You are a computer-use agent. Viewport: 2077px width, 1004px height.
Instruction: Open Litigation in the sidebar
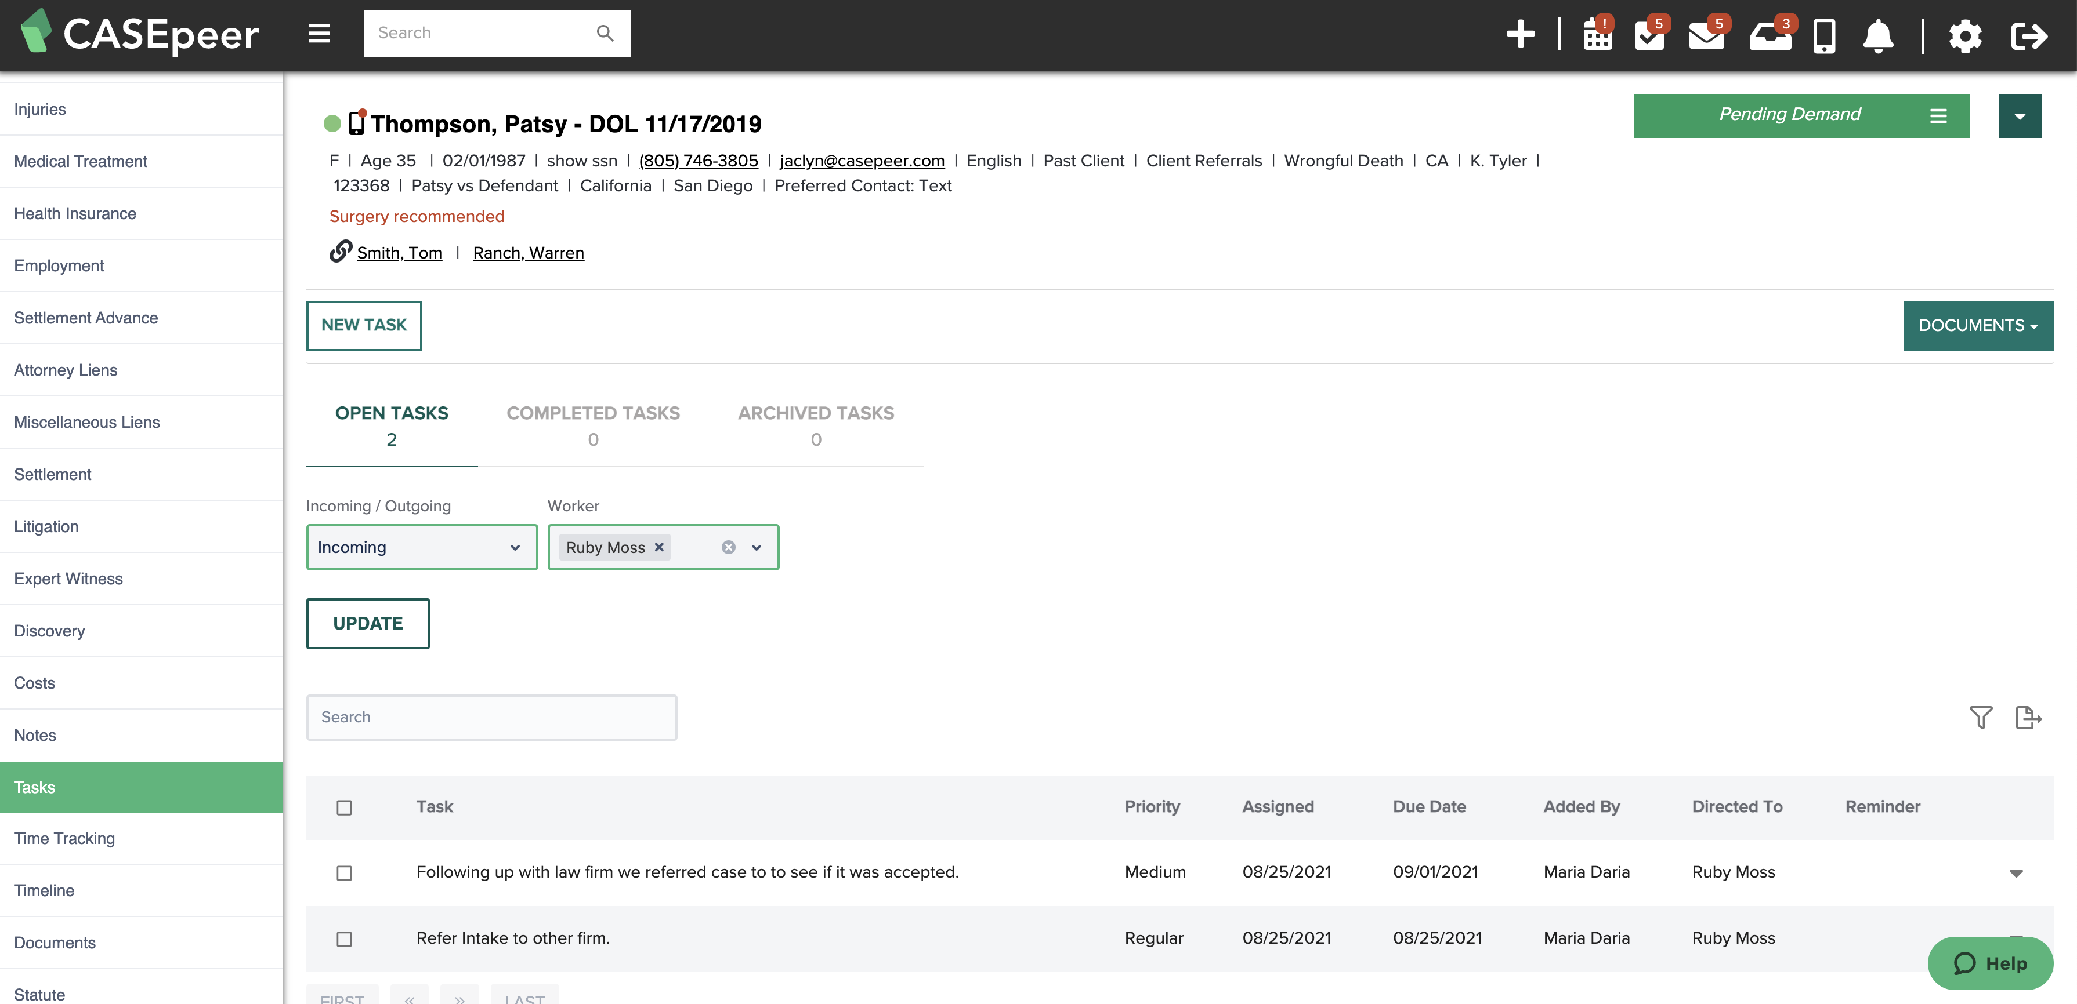(141, 526)
